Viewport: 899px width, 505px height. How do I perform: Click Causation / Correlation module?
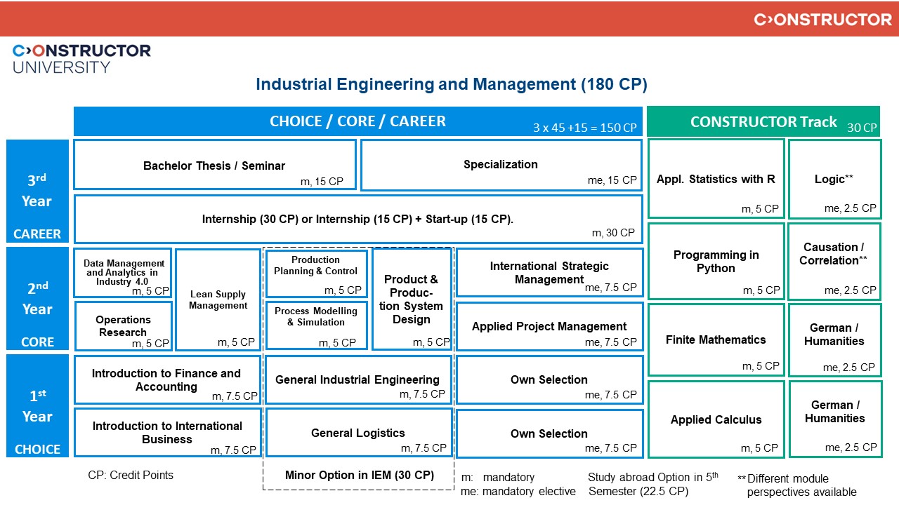coord(834,262)
